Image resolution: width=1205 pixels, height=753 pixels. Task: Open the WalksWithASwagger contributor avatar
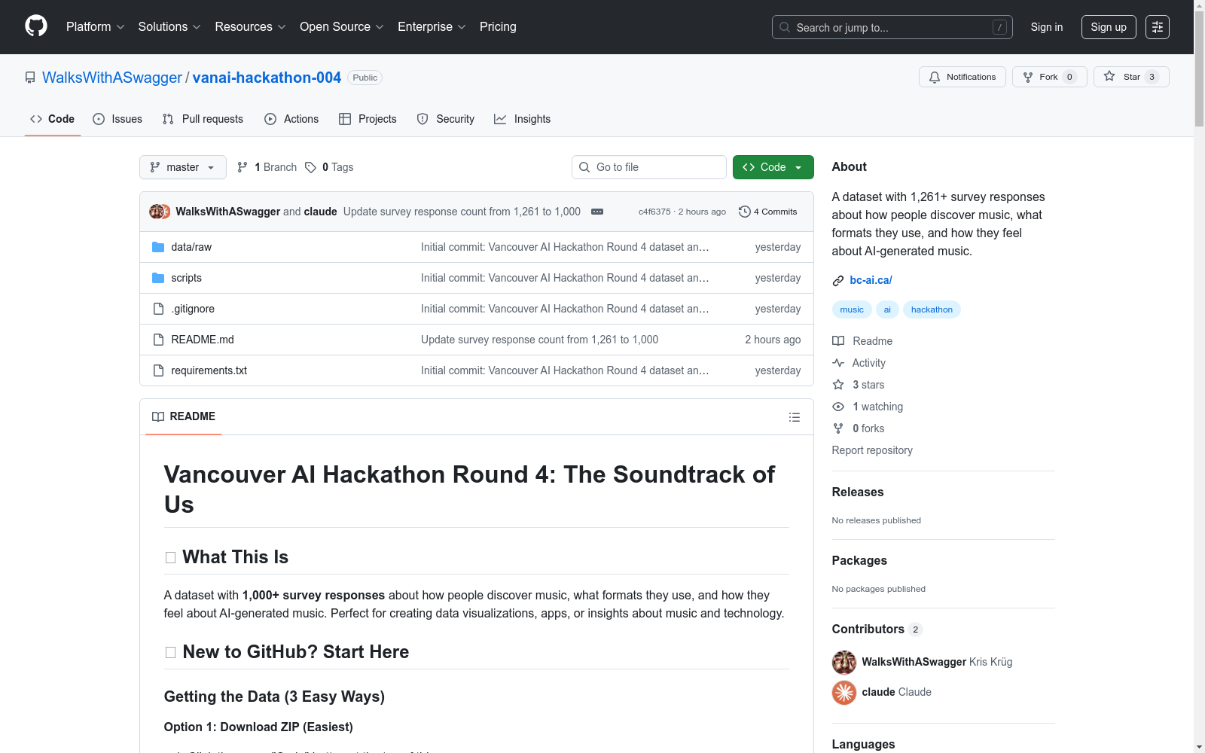pyautogui.click(x=844, y=662)
